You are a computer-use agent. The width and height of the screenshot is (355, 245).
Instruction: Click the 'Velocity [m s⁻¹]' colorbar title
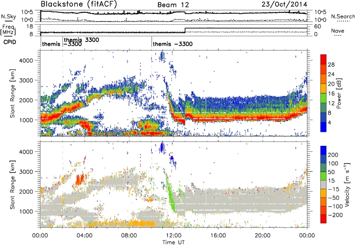[x=347, y=185]
